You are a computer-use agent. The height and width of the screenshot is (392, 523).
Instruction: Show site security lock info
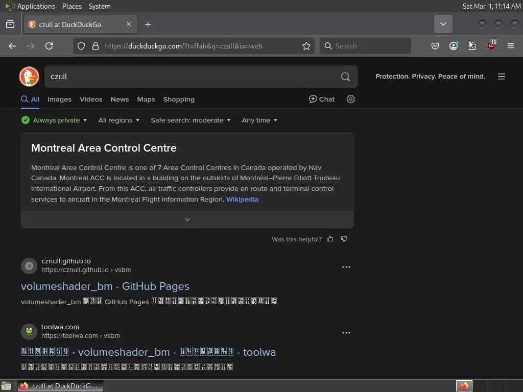96,46
